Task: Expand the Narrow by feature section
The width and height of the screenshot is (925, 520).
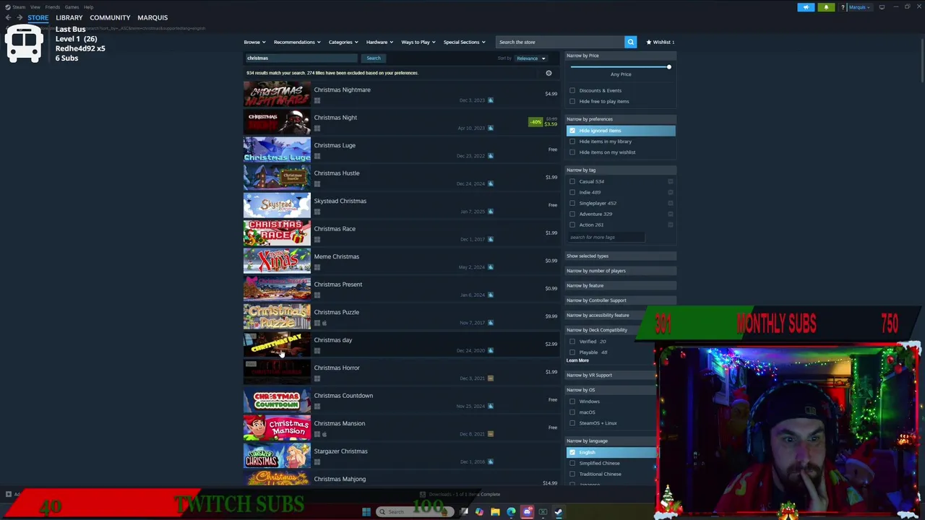Action: (620, 285)
